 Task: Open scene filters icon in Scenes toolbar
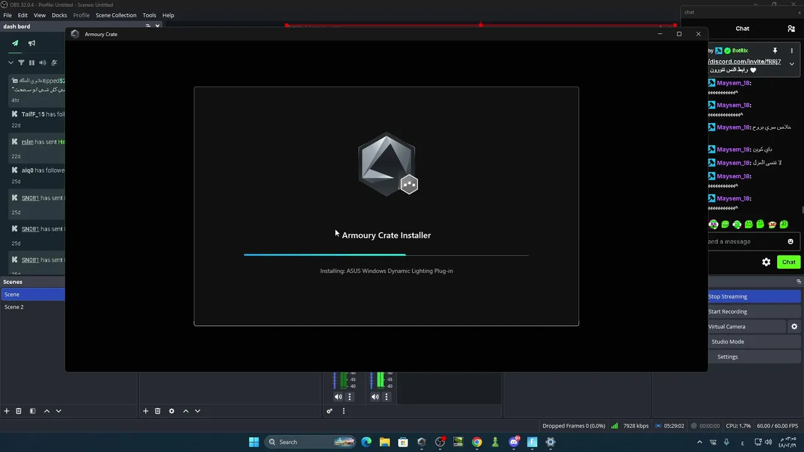click(33, 411)
